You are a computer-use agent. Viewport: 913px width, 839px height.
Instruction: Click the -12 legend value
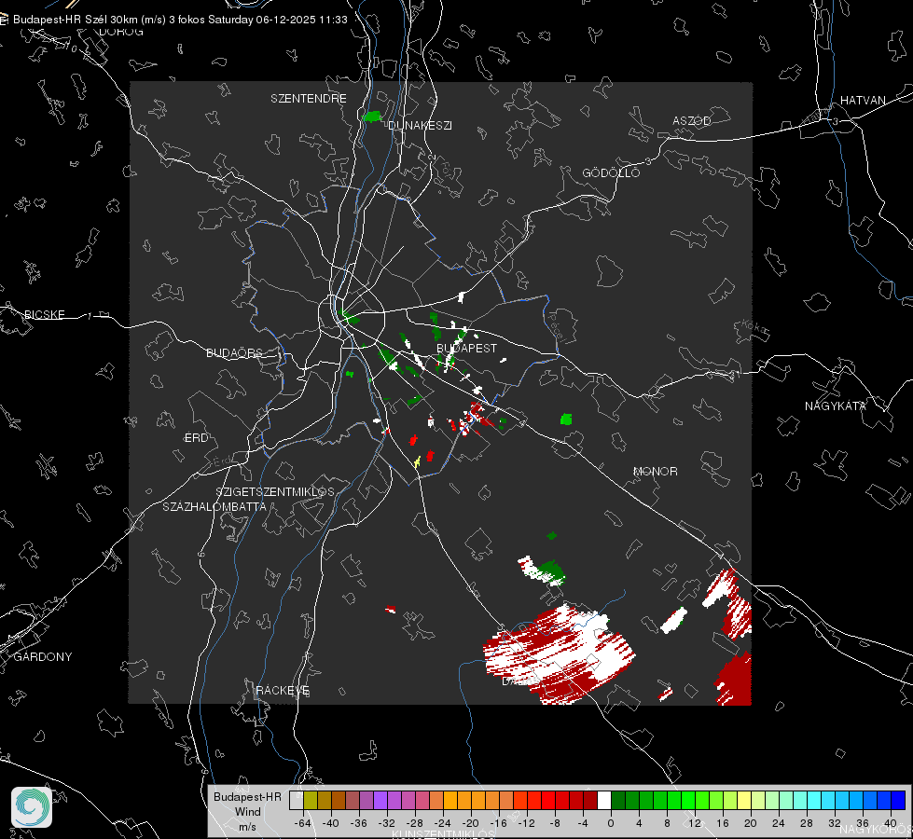[x=526, y=823]
